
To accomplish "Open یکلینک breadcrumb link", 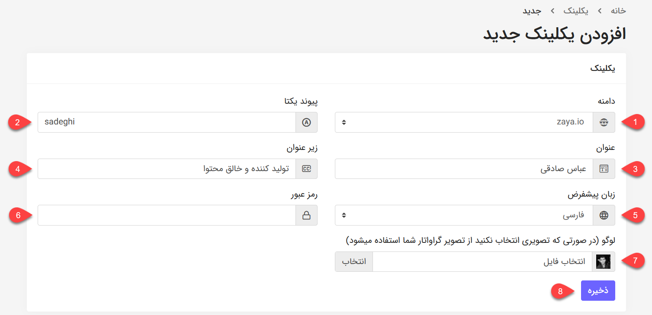I will 576,10.
